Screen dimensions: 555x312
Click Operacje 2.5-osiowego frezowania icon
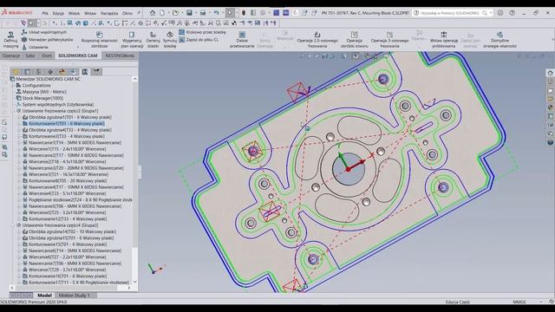coord(317,35)
